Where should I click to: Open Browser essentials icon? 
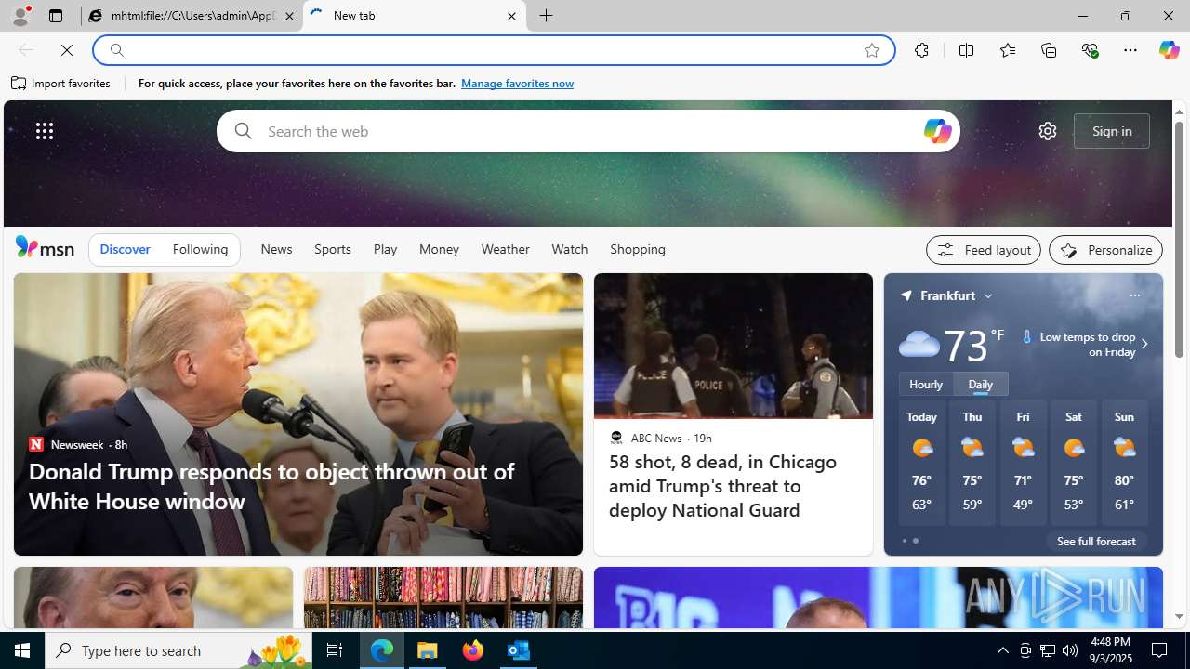click(1090, 50)
